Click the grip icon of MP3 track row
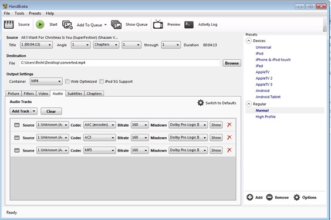This screenshot has width=331, height=220. [16, 150]
